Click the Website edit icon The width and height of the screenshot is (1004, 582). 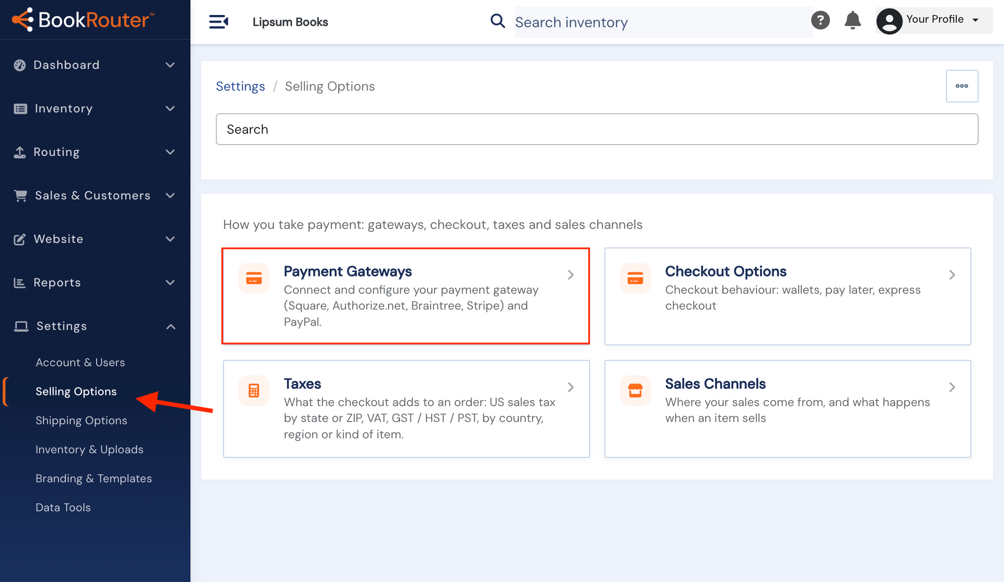[19, 239]
